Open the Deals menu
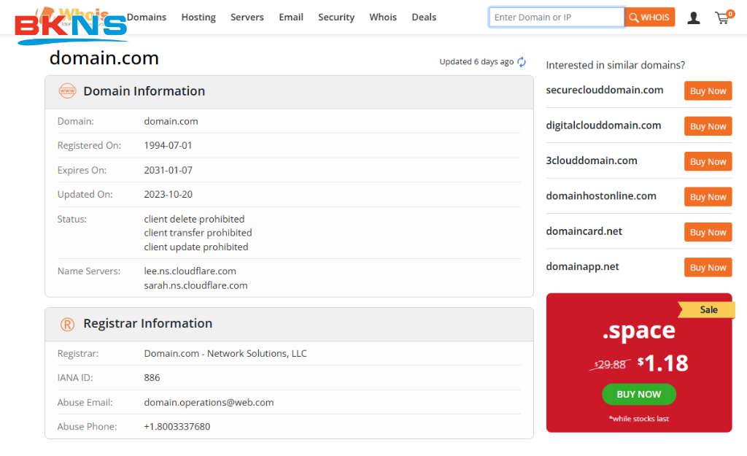The image size is (747, 456). click(424, 17)
